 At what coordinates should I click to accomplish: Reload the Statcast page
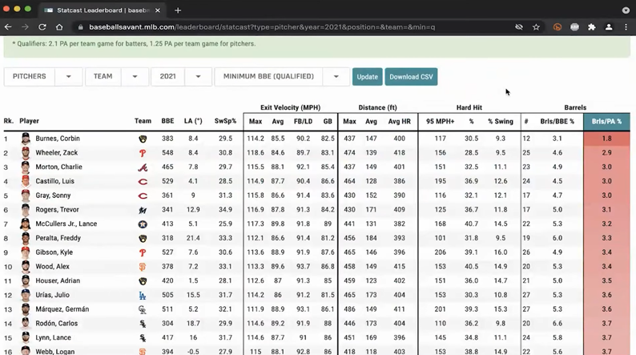point(42,27)
